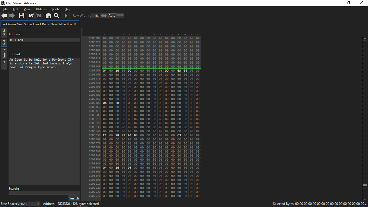The height and width of the screenshot is (207, 368).
Task: Toggle the column lines layout button
Action: pos(120,16)
